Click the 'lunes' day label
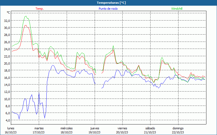The image size is (217, 135). (x=11, y=128)
